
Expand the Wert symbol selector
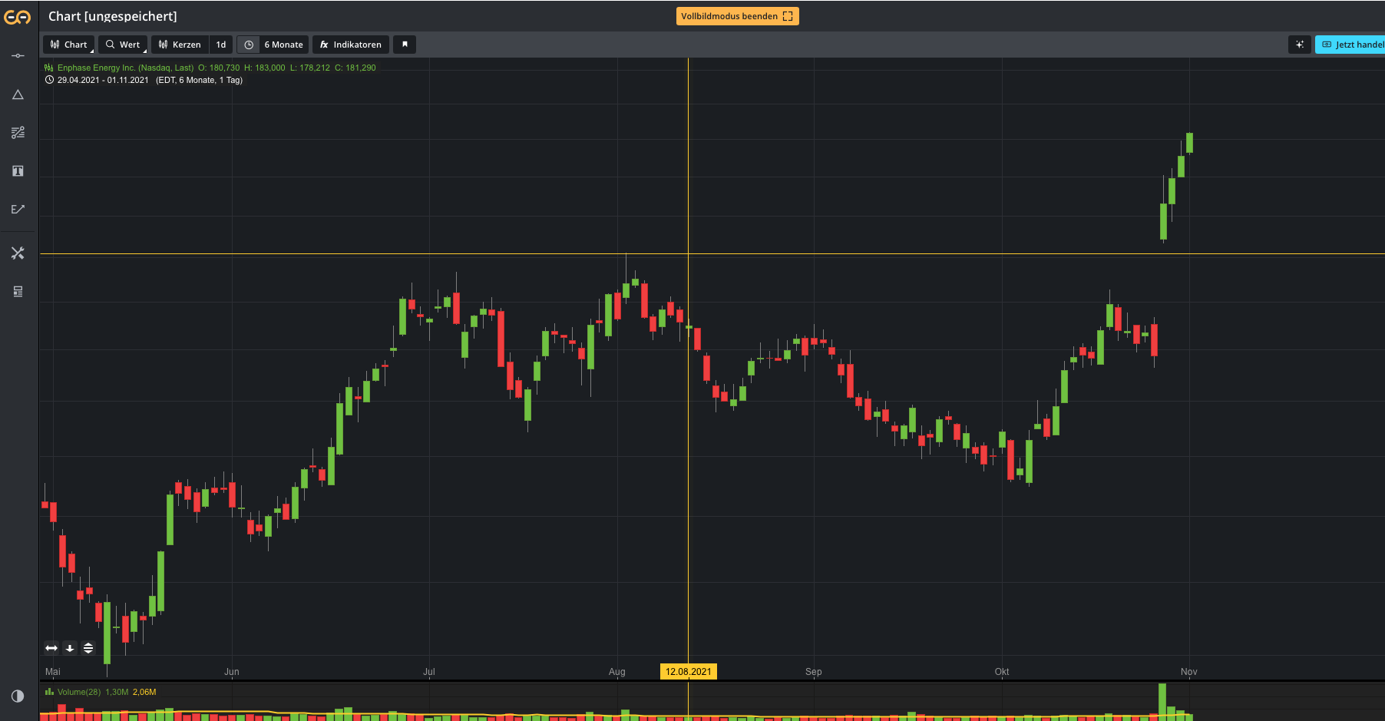123,45
